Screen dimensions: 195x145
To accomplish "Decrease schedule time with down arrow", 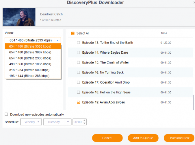I will tap(84, 123).
